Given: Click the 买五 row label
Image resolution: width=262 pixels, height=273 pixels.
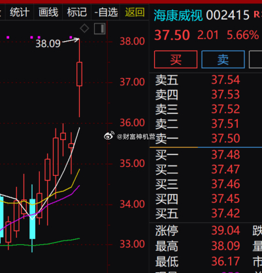Looking at the screenshot, I should (x=167, y=214).
